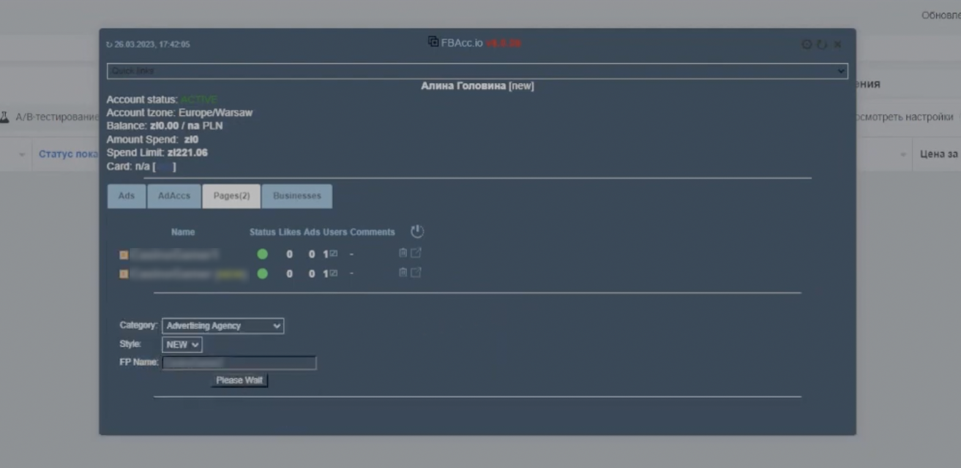Expand the column dropdown arrow left of Статус показа
This screenshot has width=961, height=468.
click(22, 154)
